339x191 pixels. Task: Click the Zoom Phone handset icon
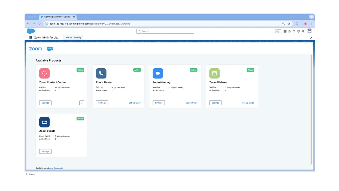coord(101,73)
